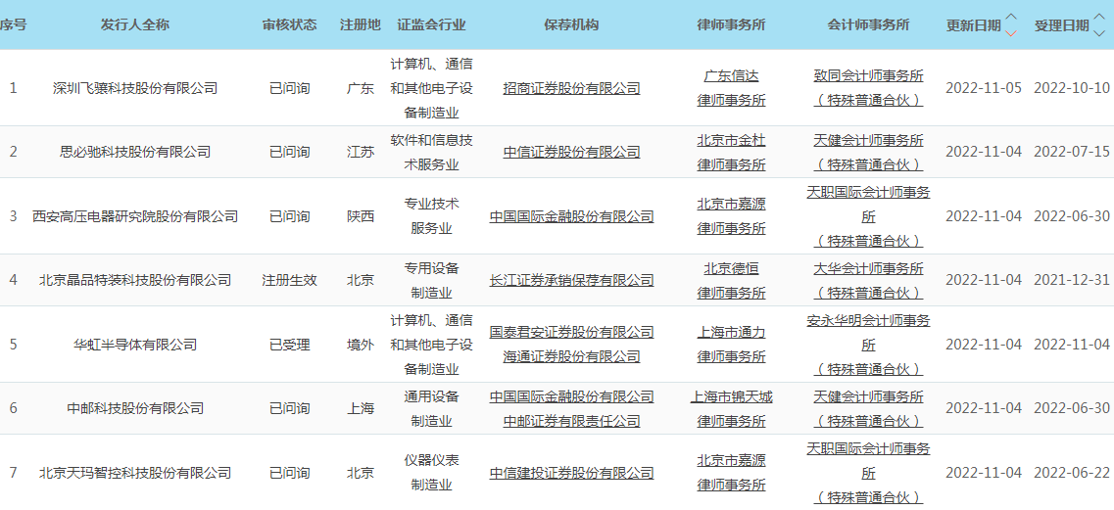This screenshot has height=510, width=1114.
Task: Open 上海市锦天城律师事务所 law firm link
Action: (731, 408)
